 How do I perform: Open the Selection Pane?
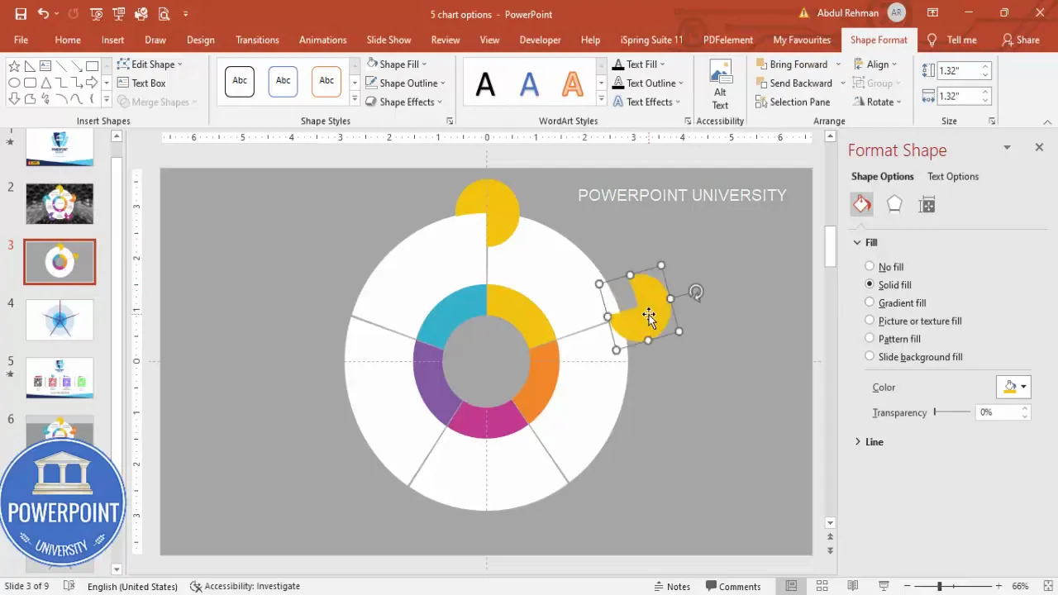pos(792,102)
